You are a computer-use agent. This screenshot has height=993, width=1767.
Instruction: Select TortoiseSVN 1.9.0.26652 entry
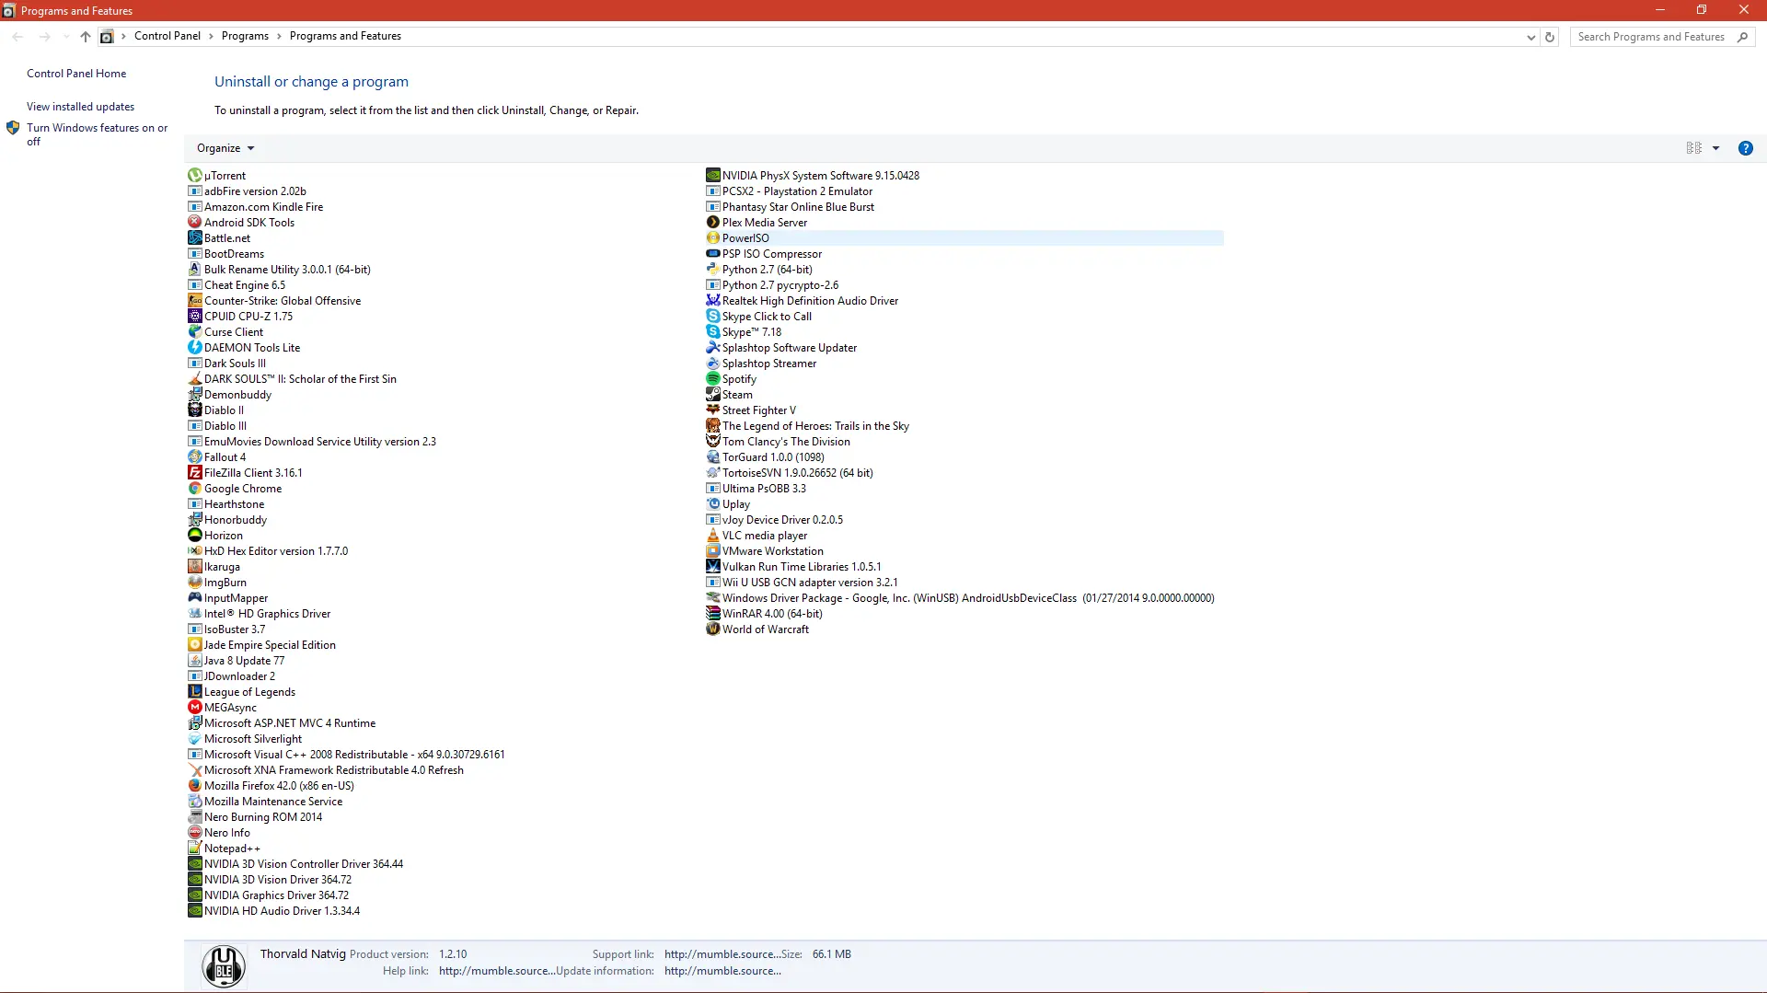point(790,472)
